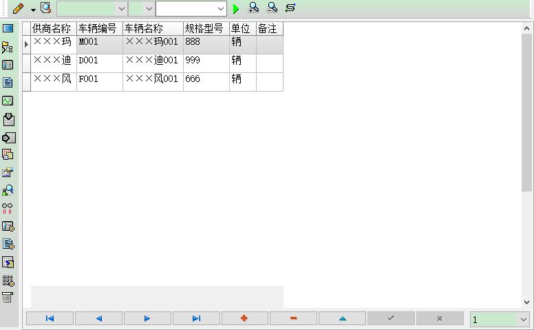The image size is (534, 330).
Task: Select the cell ×××迪001
Action: coord(153,63)
